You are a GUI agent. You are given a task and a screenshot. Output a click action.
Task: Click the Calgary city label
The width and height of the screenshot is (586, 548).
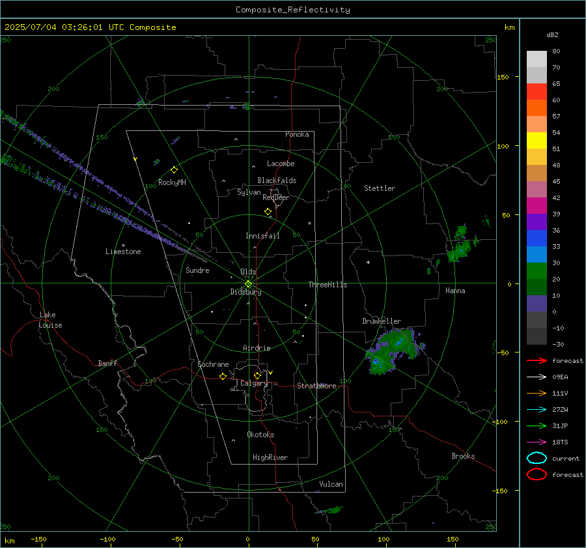tap(254, 383)
